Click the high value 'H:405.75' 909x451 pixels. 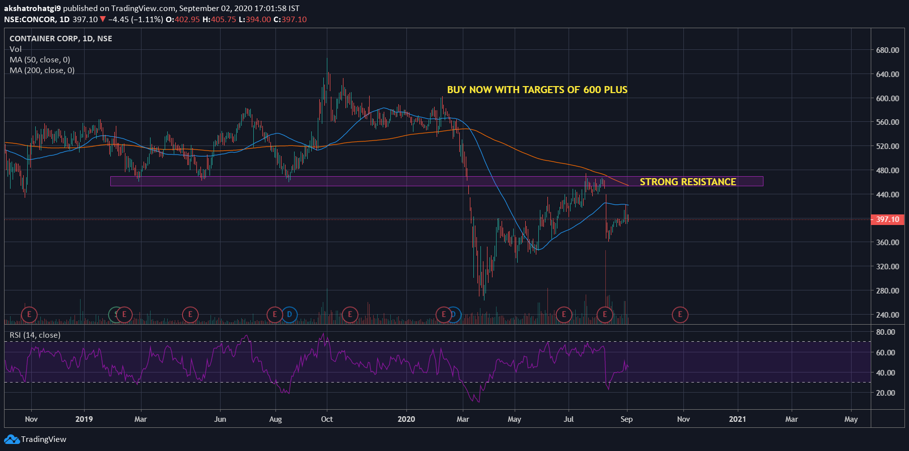coord(219,20)
